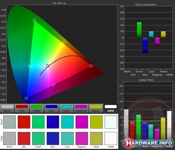The image size is (175, 150).
Task: Select the White color reading button
Action: (x=7, y=108)
